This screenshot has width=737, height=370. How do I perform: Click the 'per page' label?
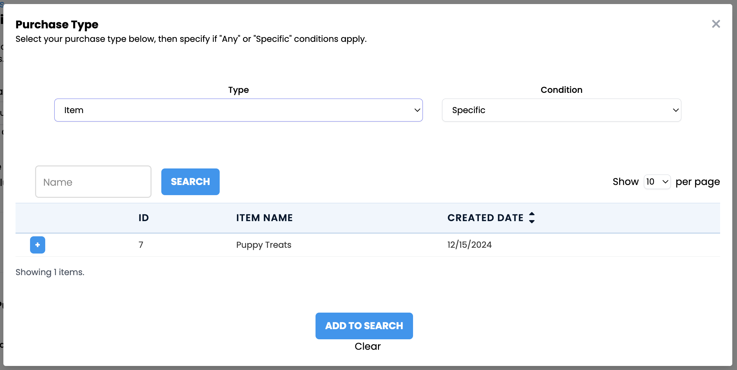698,182
